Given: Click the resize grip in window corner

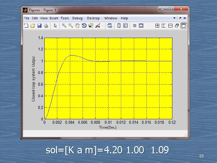Looking at the screenshot, I should [186, 135].
